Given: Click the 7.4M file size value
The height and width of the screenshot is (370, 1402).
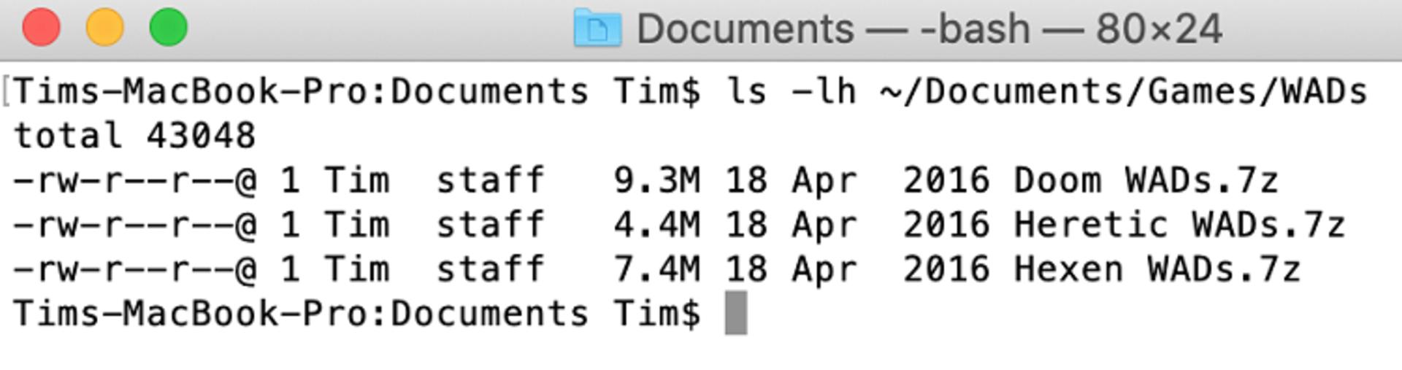Looking at the screenshot, I should point(657,269).
